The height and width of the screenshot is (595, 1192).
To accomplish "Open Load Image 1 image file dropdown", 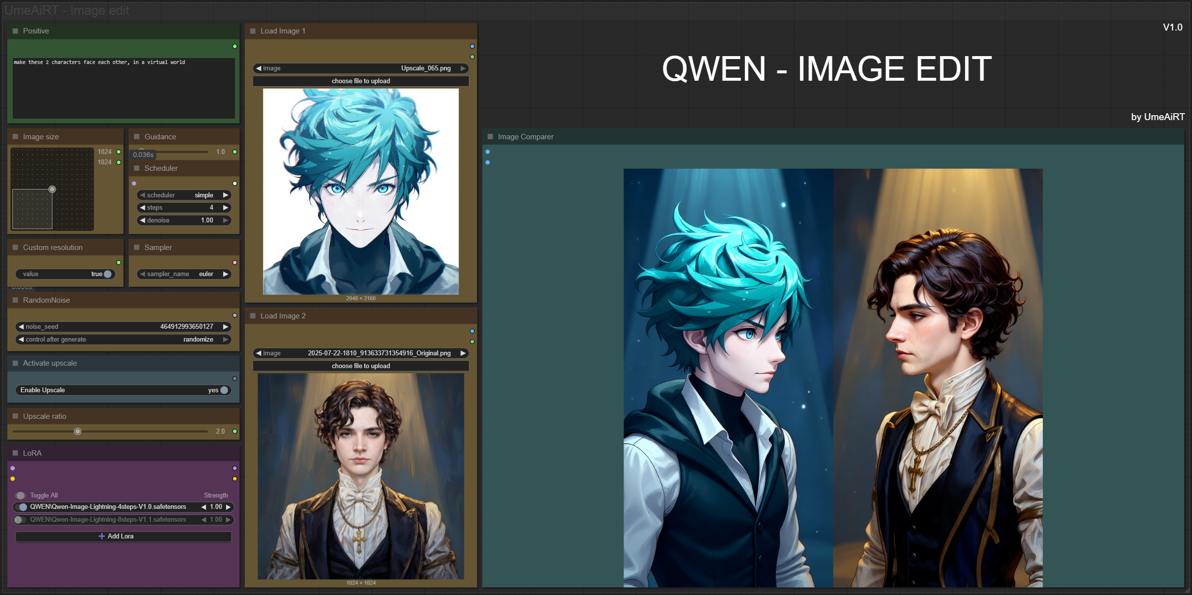I will point(361,68).
